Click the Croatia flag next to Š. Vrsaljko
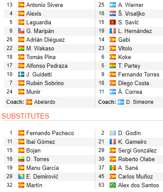Image resolution: width=163 pixels, height=192 pixels. pyautogui.click(x=113, y=13)
